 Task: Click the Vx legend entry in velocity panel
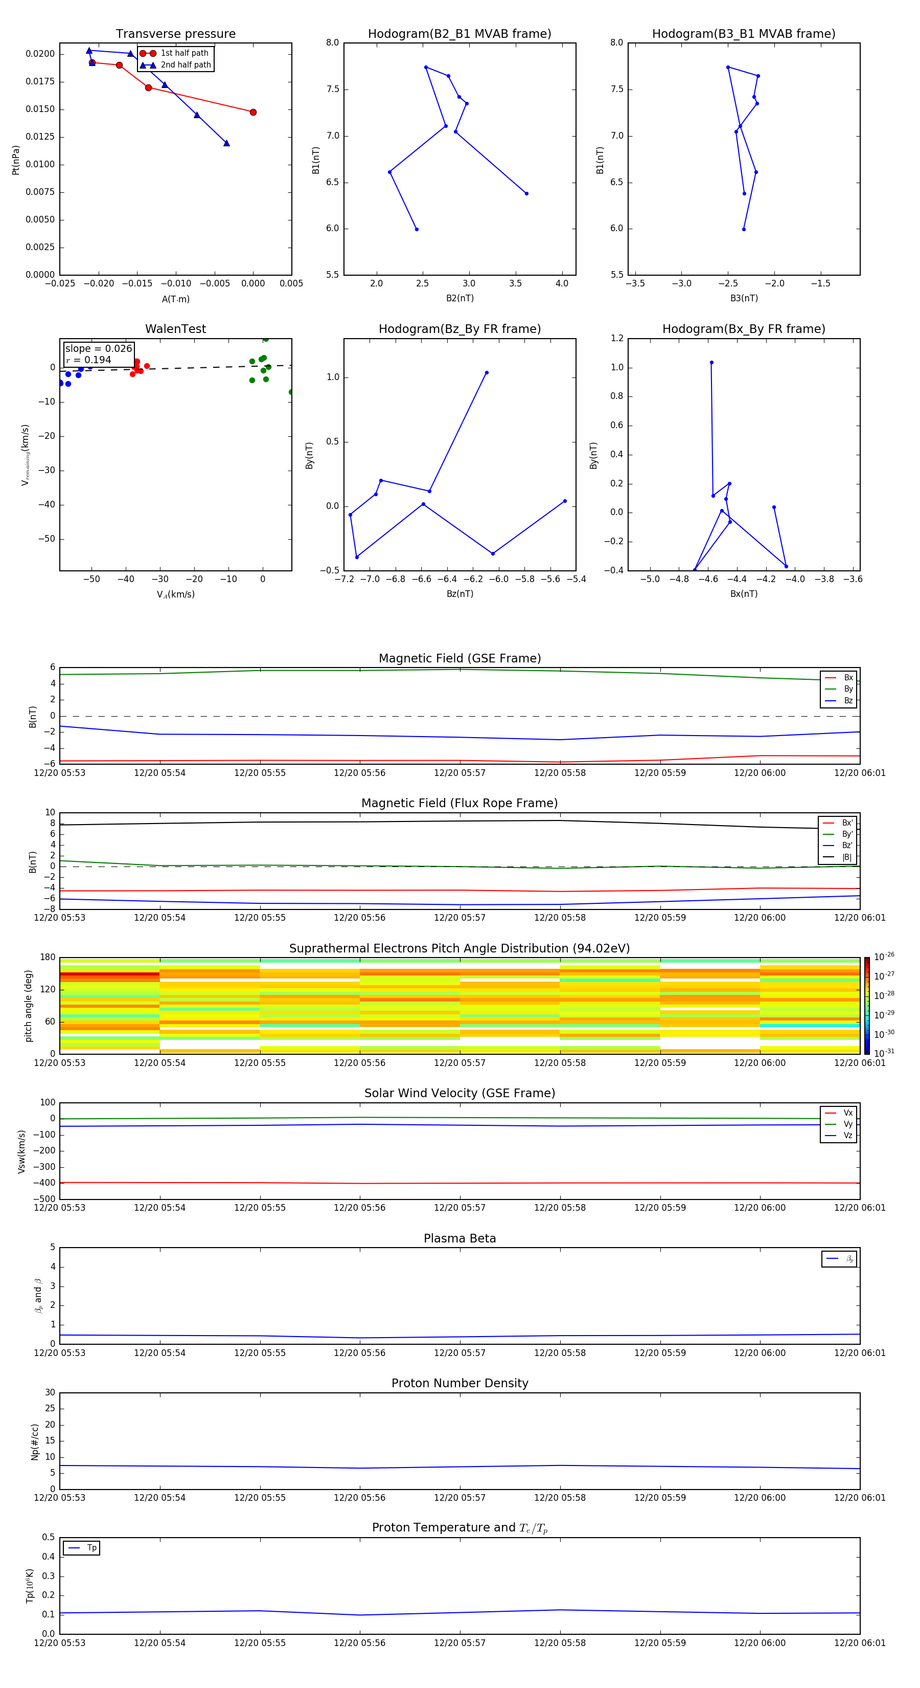tap(839, 1113)
